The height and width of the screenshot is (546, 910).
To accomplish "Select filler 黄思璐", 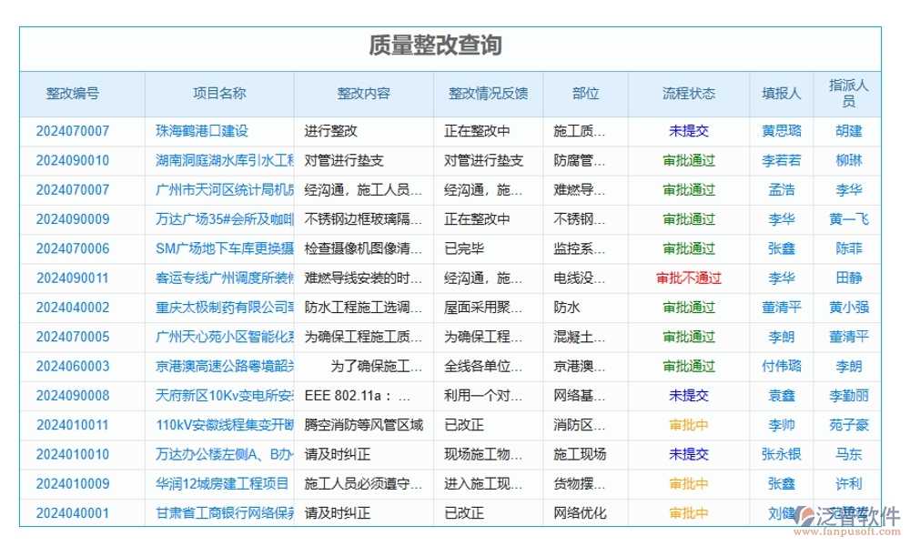I will (x=783, y=130).
